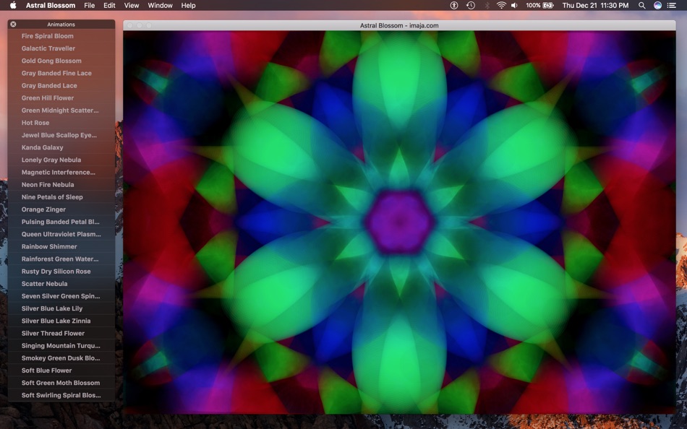Select the Galactic Traveller animation

(x=46, y=48)
